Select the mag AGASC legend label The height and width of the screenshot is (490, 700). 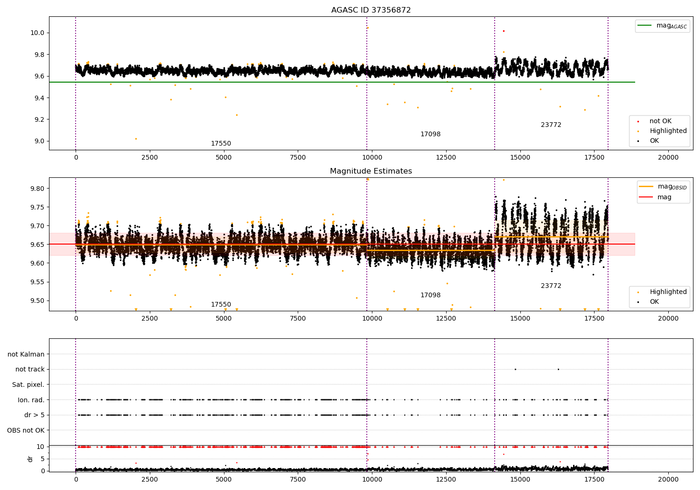click(672, 26)
